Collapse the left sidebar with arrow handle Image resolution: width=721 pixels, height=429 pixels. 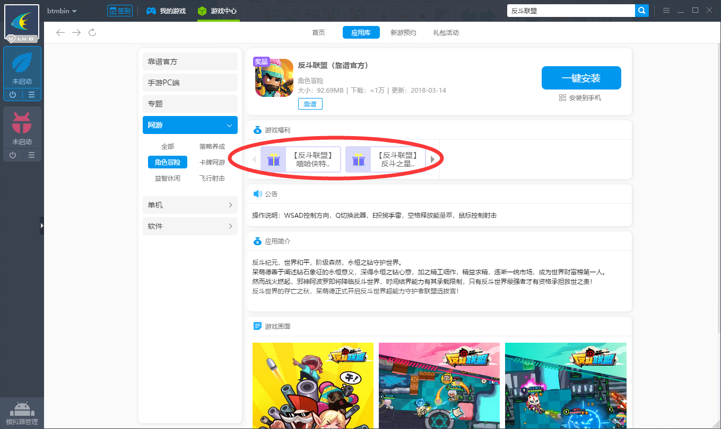click(x=42, y=225)
